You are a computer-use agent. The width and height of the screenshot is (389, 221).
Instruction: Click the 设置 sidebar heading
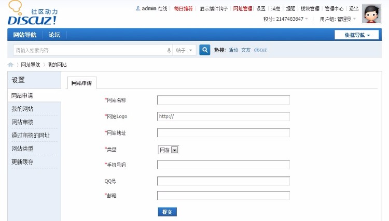pyautogui.click(x=18, y=80)
